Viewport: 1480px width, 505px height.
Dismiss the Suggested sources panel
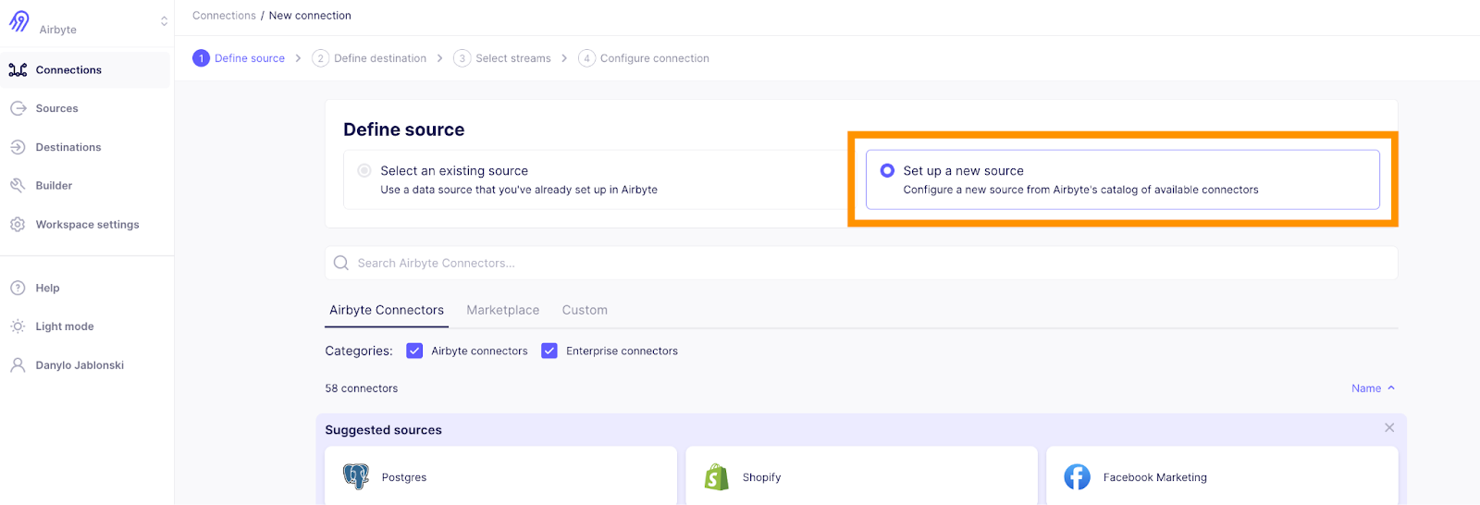[1388, 428]
